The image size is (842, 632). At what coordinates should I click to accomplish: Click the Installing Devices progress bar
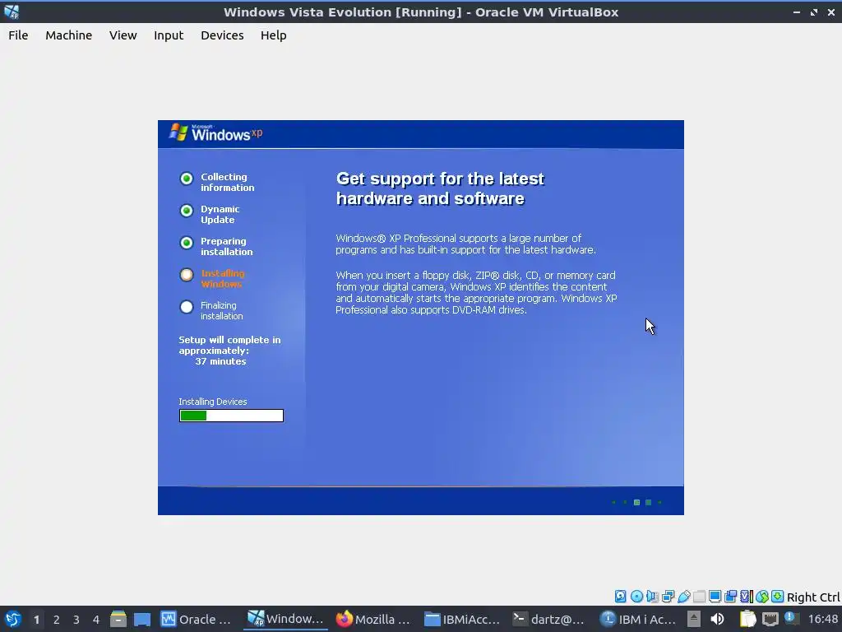(x=231, y=416)
